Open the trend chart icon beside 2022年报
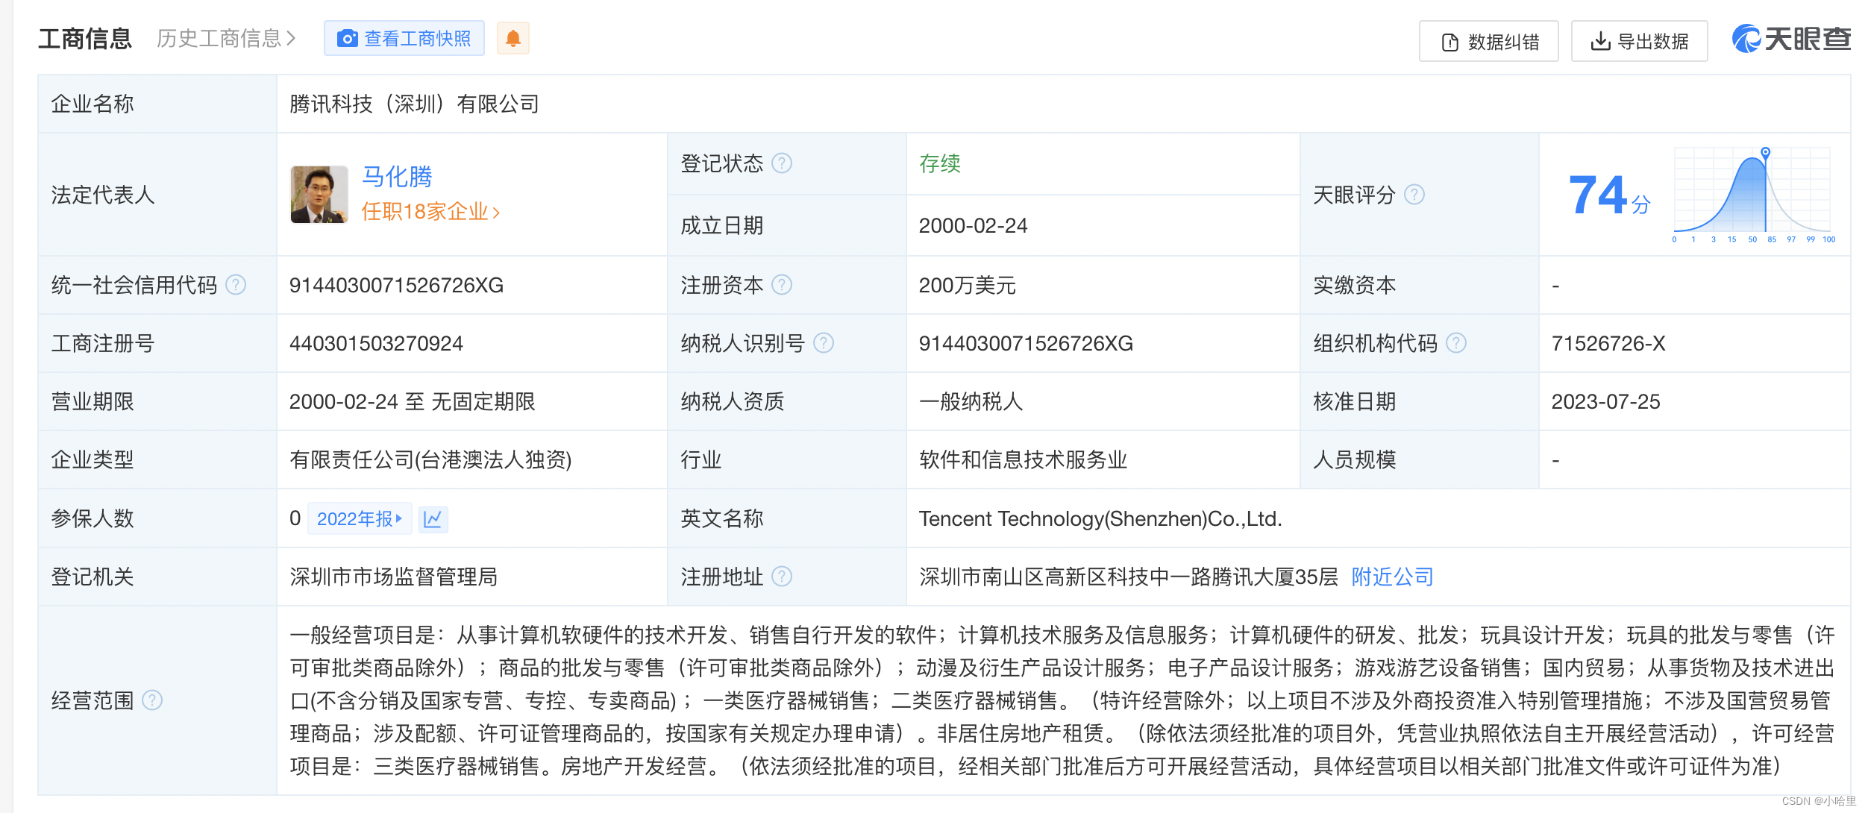Image resolution: width=1868 pixels, height=813 pixels. pyautogui.click(x=433, y=519)
